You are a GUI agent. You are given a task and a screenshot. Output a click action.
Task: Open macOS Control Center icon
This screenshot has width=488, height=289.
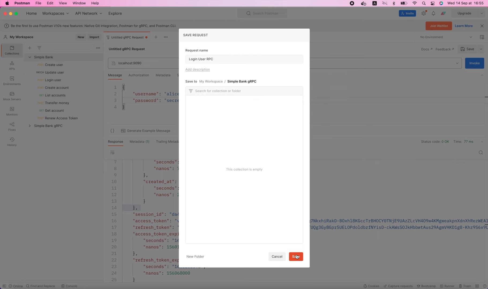[433, 3]
